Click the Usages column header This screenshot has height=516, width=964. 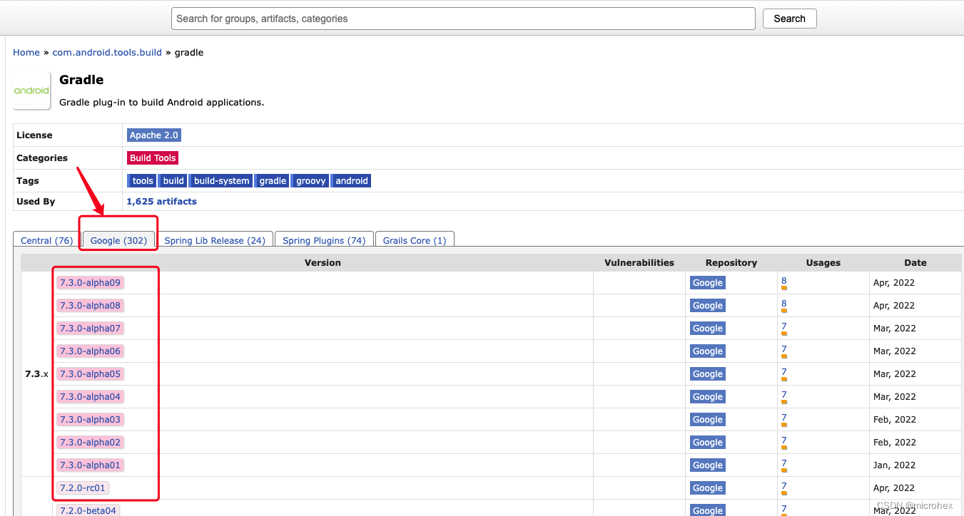coord(823,263)
